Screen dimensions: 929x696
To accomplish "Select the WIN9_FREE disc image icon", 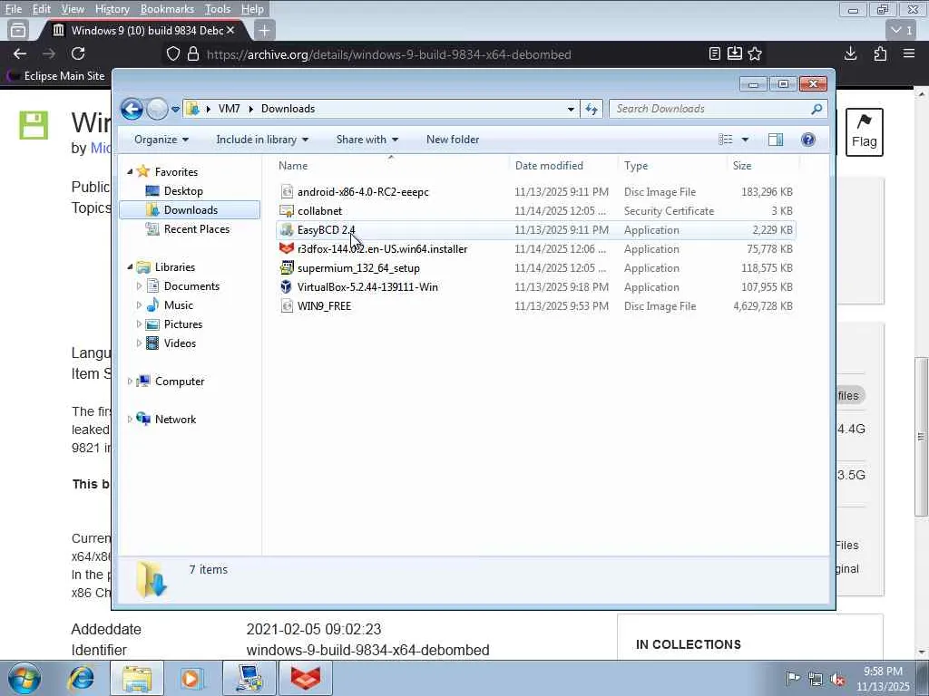I will click(287, 306).
